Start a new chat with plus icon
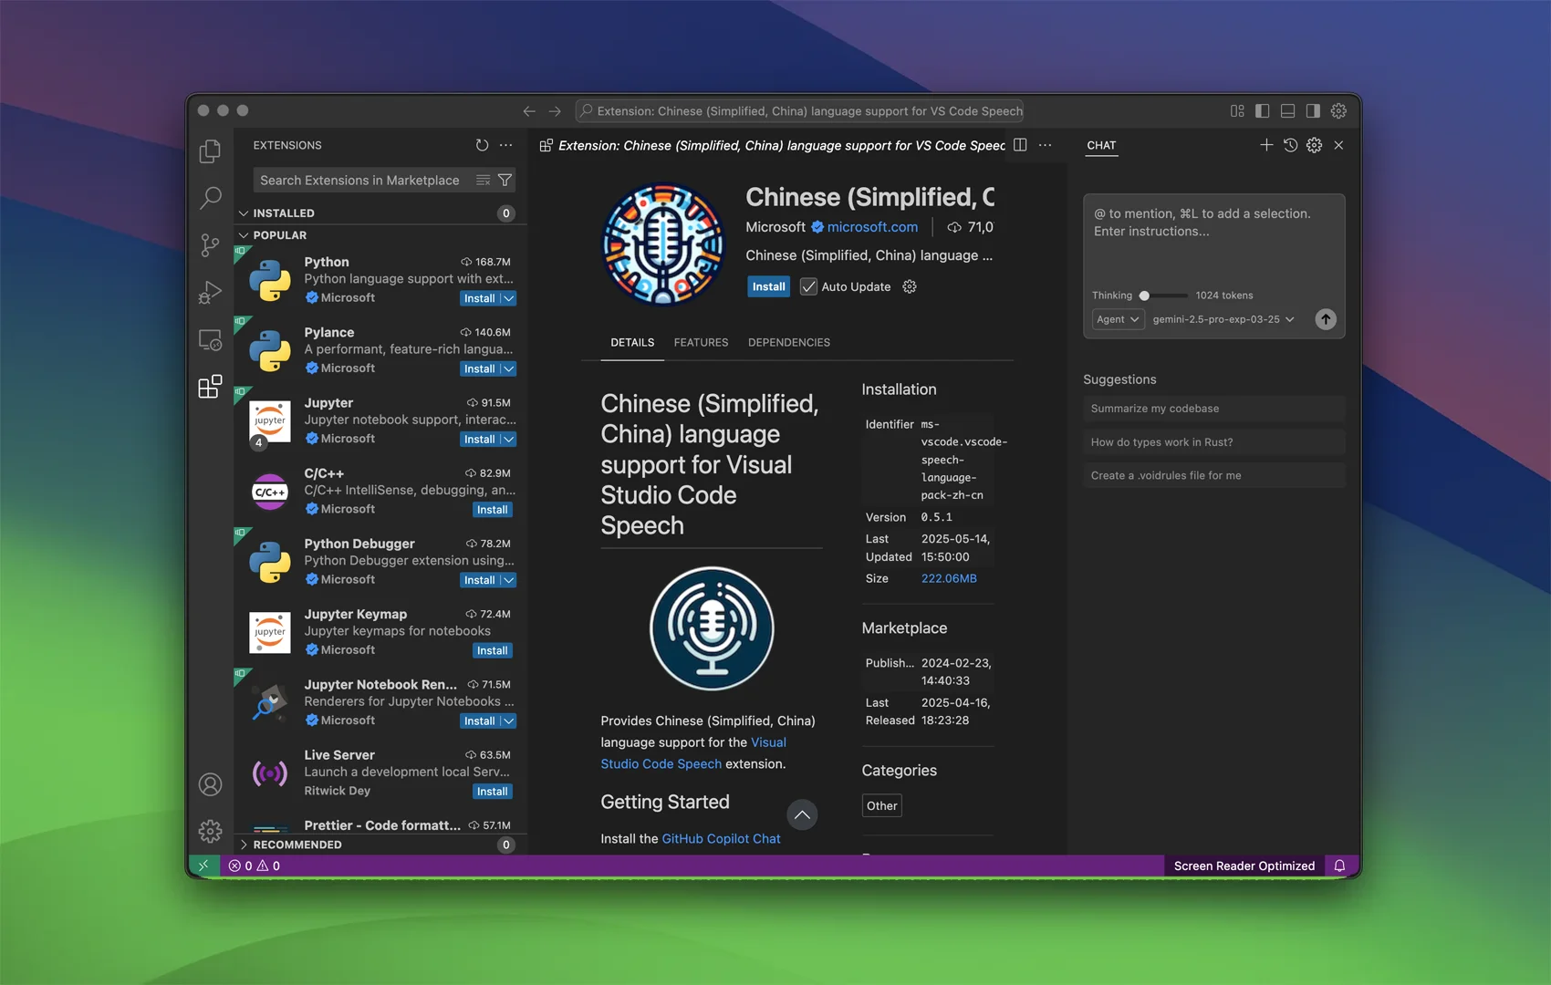 click(1266, 145)
